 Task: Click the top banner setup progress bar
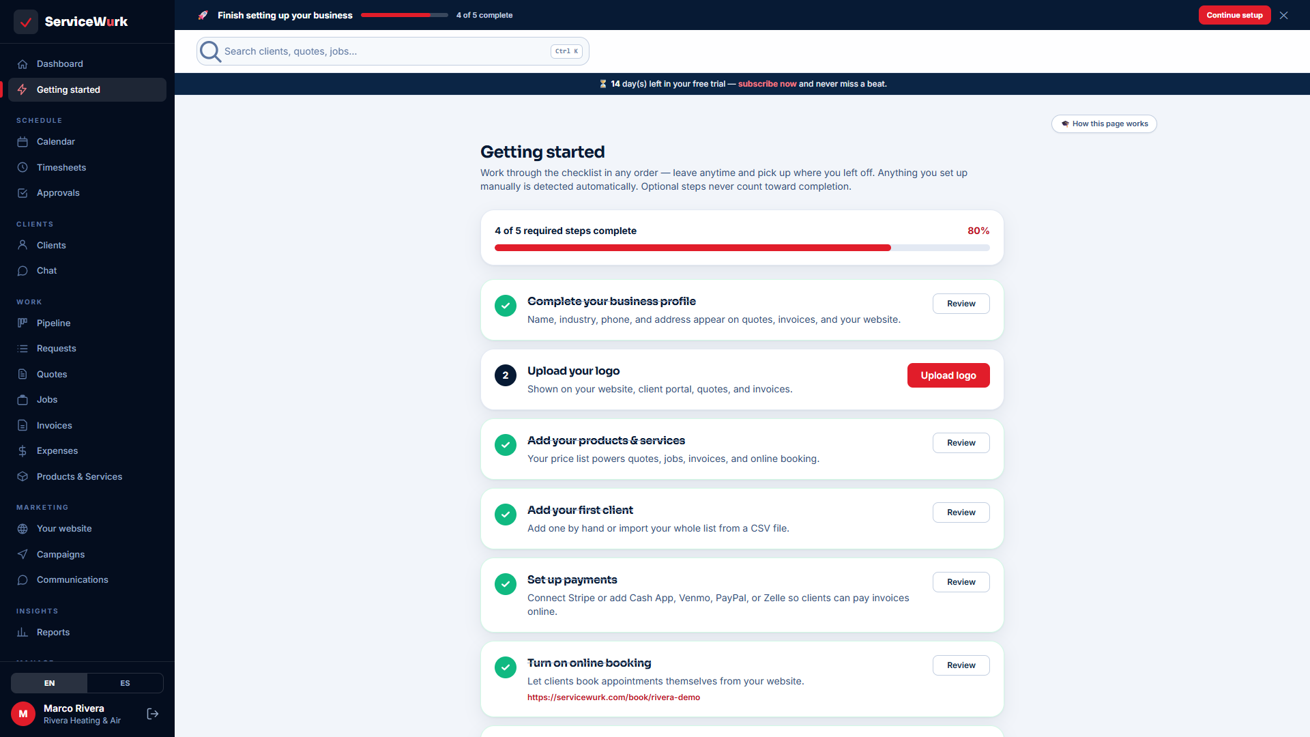(x=405, y=15)
